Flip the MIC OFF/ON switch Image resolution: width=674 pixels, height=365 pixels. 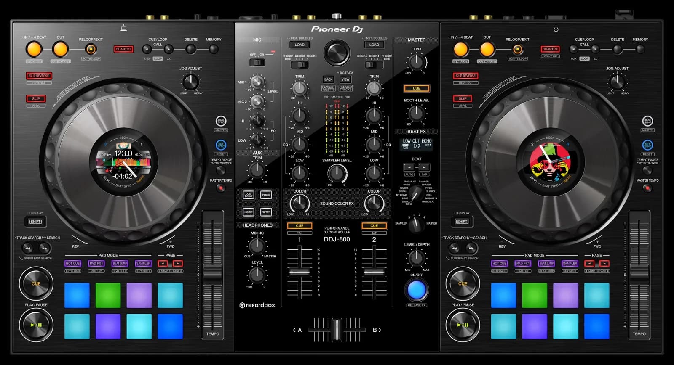[257, 63]
